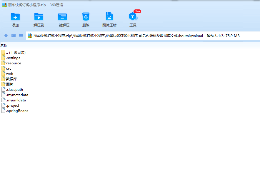260x169 pixels.
Task: Click the 名称 column header
Action: (x=4, y=46)
